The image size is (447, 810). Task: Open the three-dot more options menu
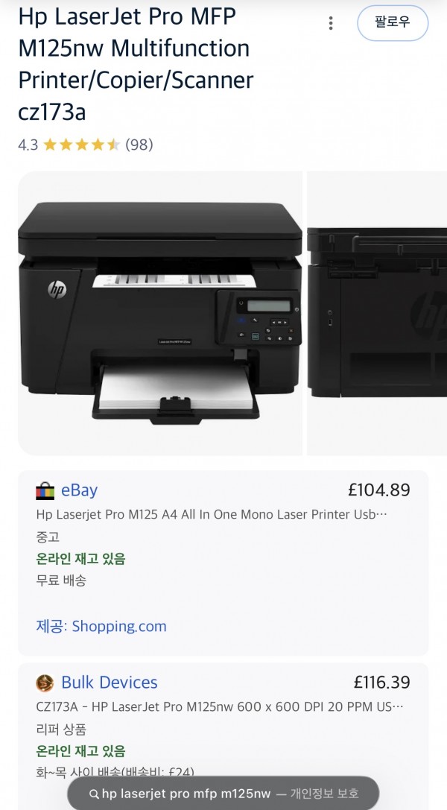[x=330, y=23]
